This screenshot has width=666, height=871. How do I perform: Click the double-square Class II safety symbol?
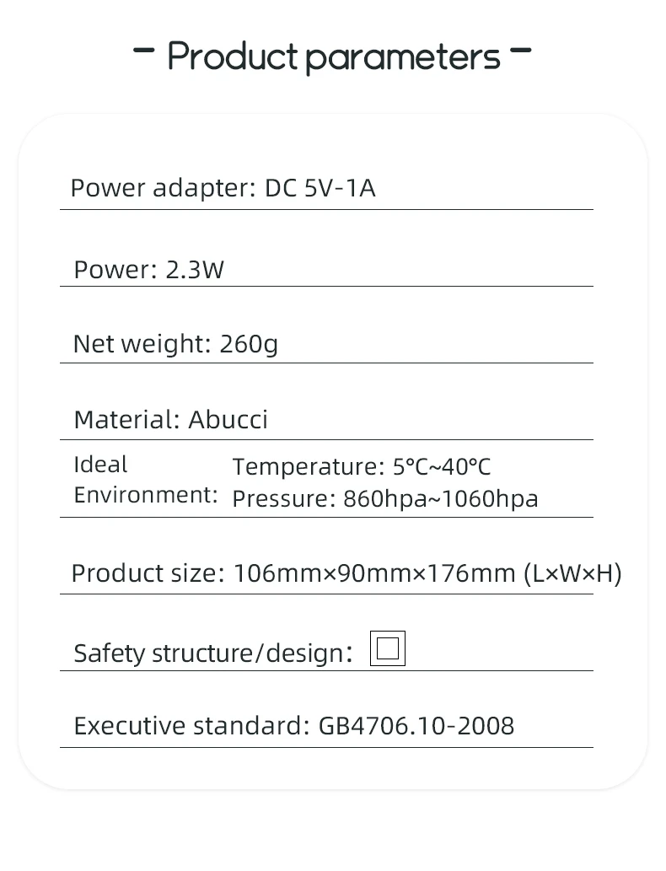click(x=388, y=648)
